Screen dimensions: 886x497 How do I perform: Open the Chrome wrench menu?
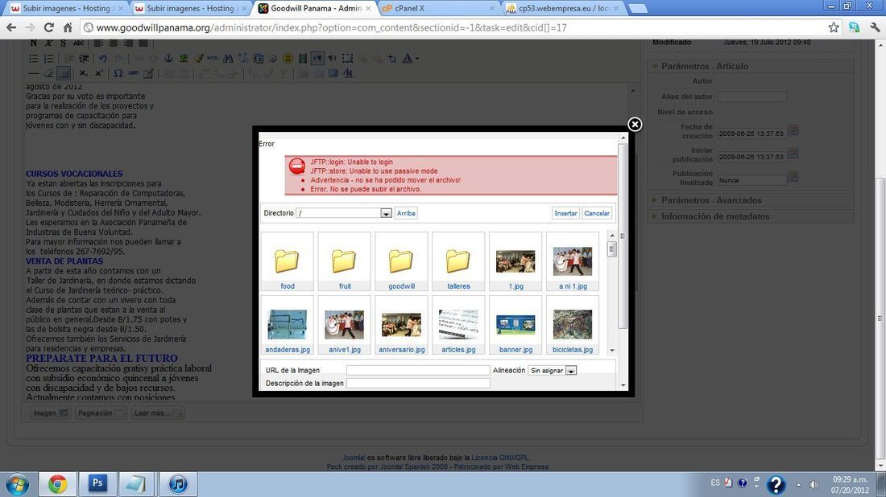coord(875,27)
